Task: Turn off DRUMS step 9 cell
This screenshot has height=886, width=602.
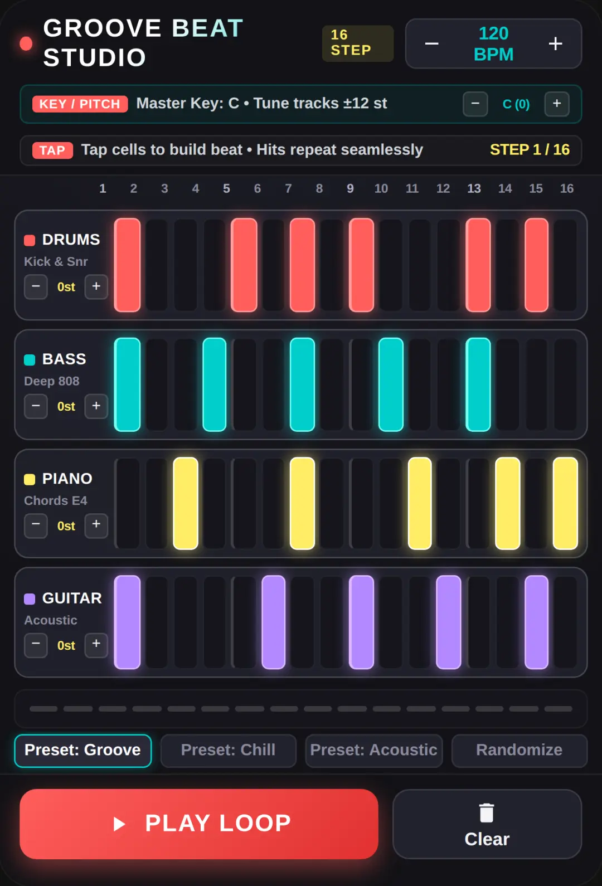Action: (361, 265)
